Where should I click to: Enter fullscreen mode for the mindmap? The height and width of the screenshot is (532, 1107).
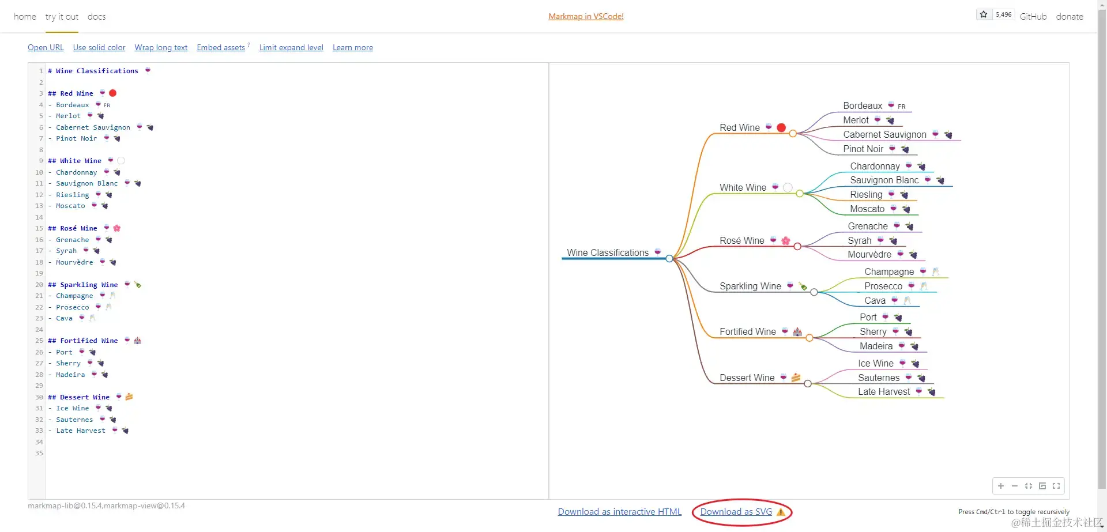1056,486
